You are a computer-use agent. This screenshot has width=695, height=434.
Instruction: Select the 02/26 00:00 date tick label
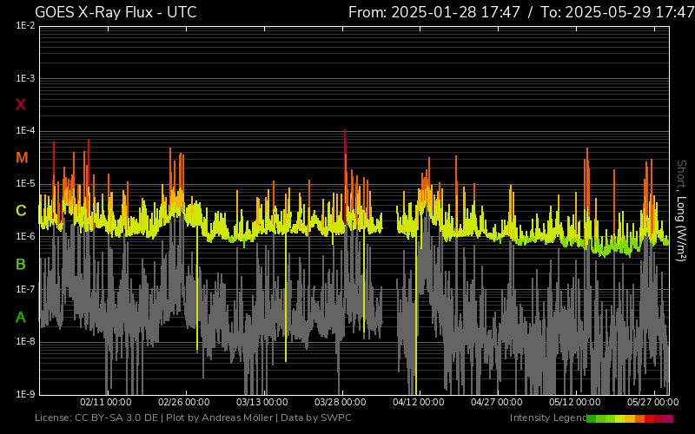183,403
